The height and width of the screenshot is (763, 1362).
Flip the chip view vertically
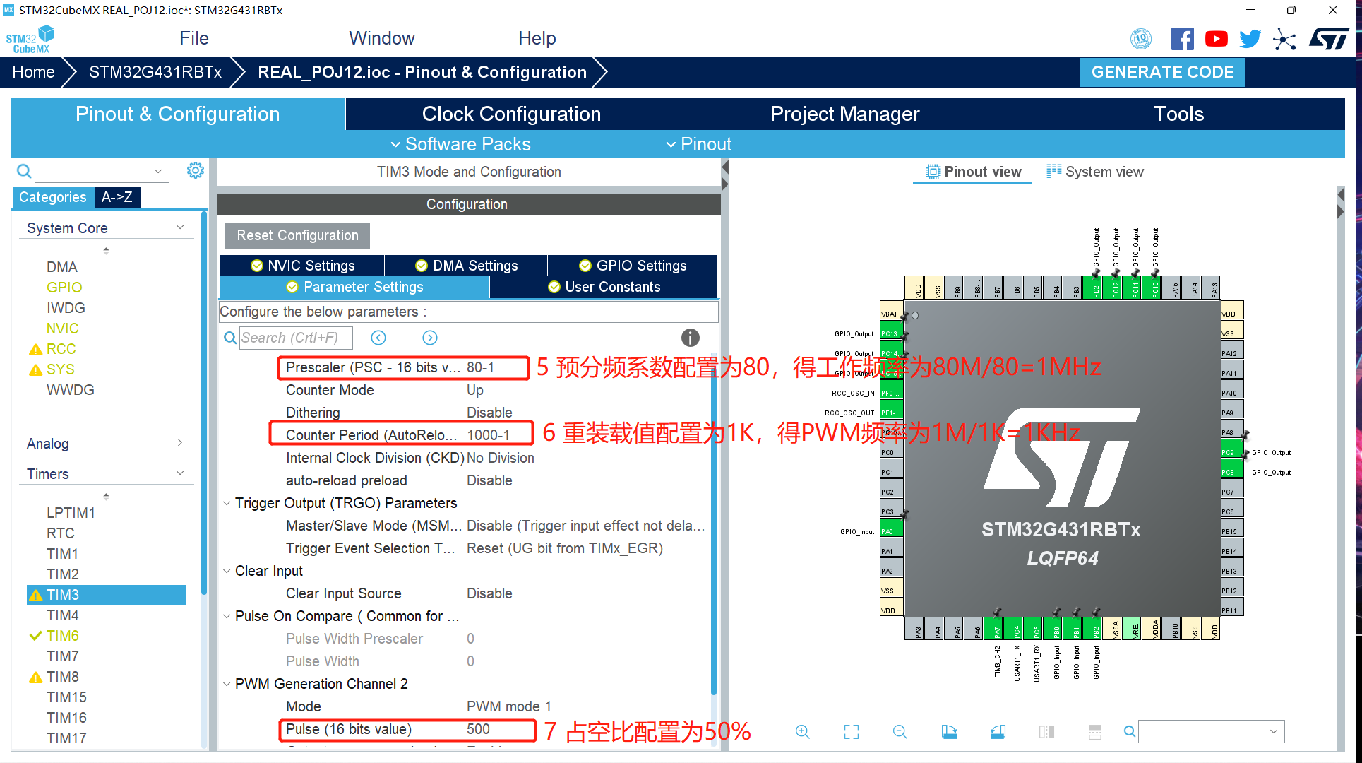pos(1095,732)
